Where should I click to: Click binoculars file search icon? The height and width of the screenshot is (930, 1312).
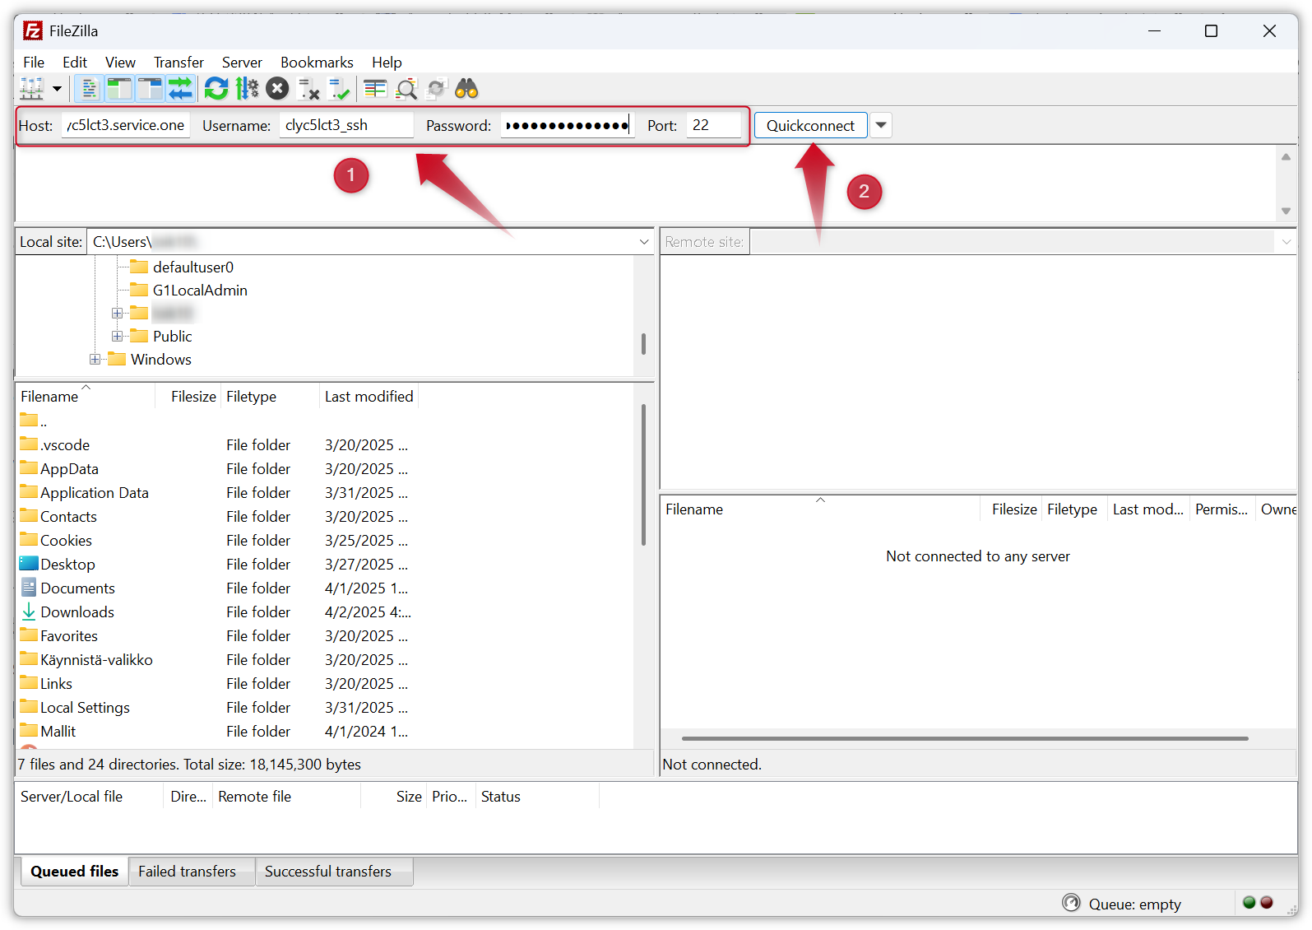[466, 88]
